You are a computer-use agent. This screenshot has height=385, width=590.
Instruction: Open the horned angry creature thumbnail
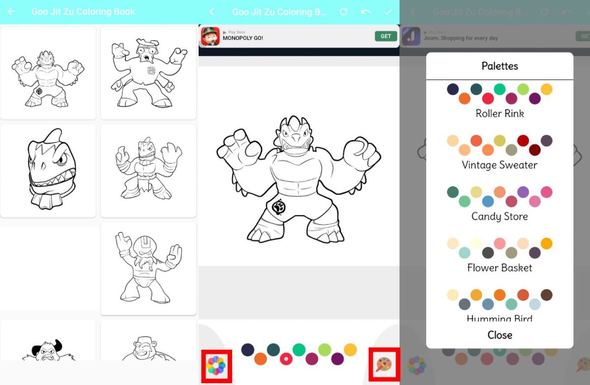[x=48, y=341]
